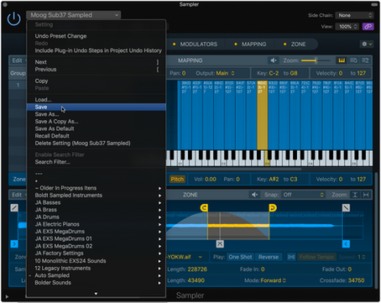The height and width of the screenshot is (303, 381).
Task: Click the fade-in handle icon on the left
Action: (x=14, y=207)
